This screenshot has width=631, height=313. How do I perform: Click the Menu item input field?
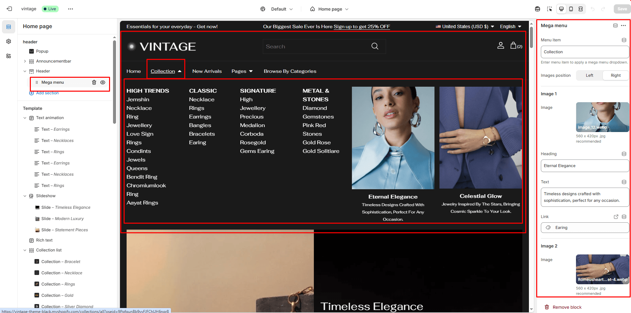pyautogui.click(x=585, y=52)
